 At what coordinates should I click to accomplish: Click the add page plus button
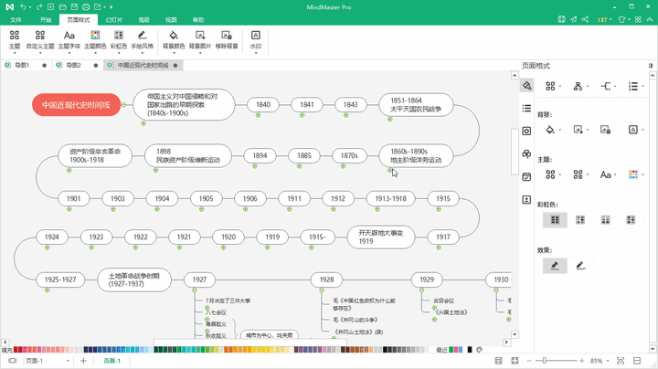(83, 361)
